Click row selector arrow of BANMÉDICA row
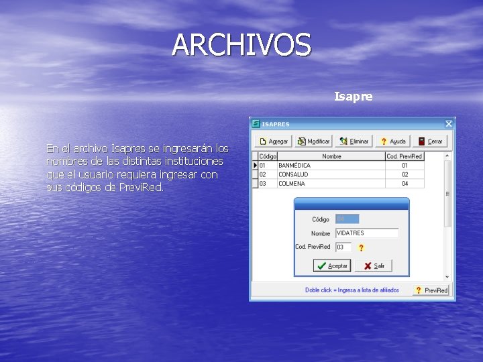 (255, 166)
